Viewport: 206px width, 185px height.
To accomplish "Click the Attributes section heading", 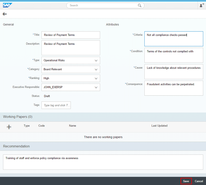I will pos(113,25).
